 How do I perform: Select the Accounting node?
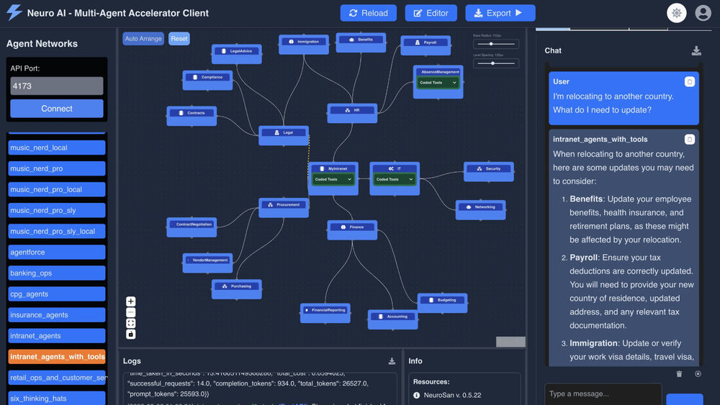(392, 319)
